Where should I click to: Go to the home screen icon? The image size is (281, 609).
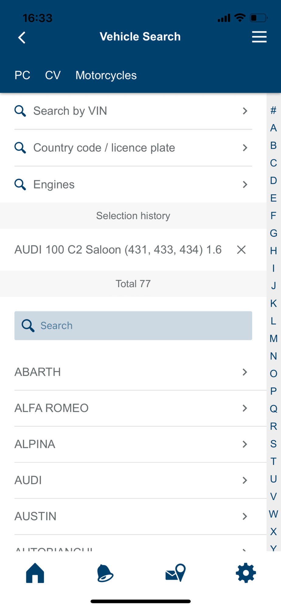coord(35,573)
